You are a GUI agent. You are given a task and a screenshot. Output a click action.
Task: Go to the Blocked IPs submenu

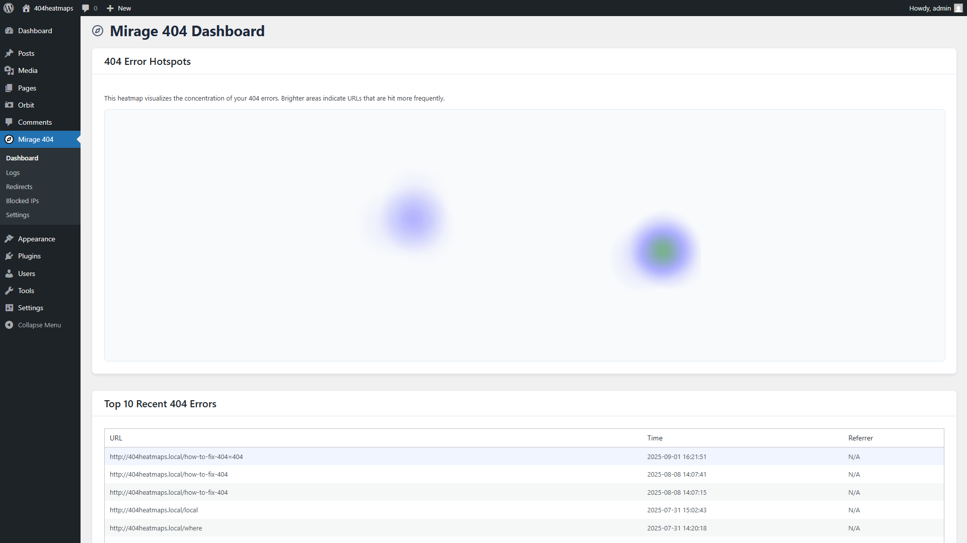pos(22,201)
